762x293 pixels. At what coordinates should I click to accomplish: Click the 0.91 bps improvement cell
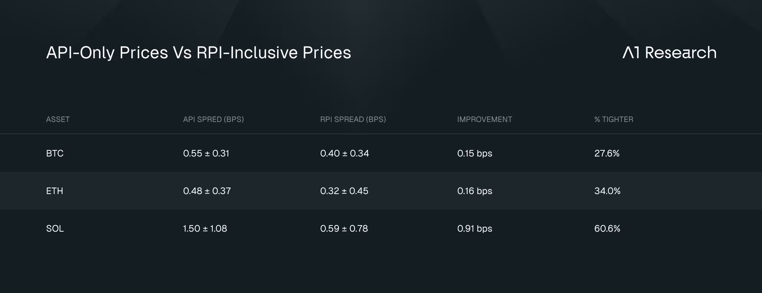tap(475, 229)
